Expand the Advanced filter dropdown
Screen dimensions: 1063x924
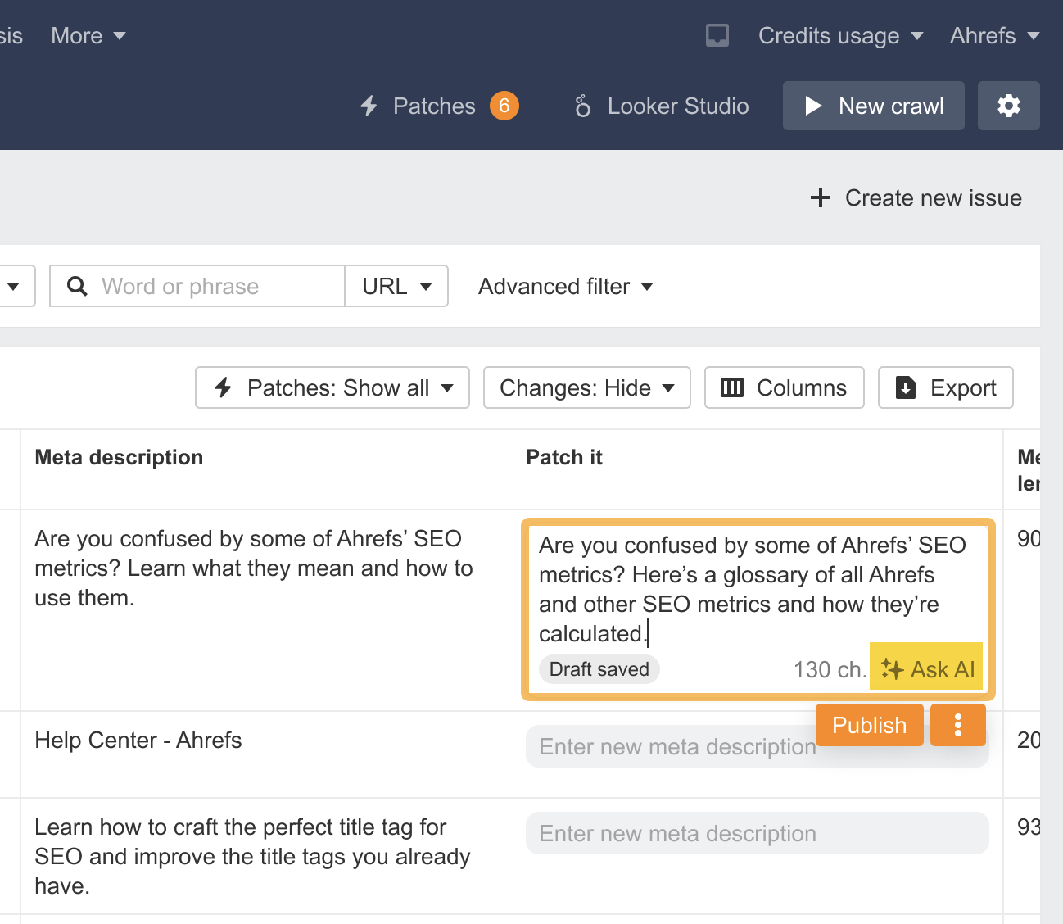(566, 286)
